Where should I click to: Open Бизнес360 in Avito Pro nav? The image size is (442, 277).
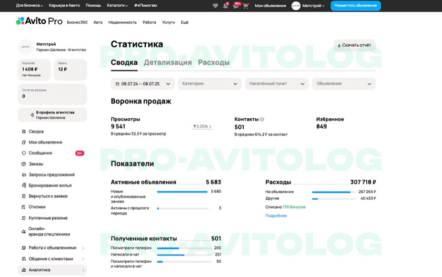pos(77,22)
